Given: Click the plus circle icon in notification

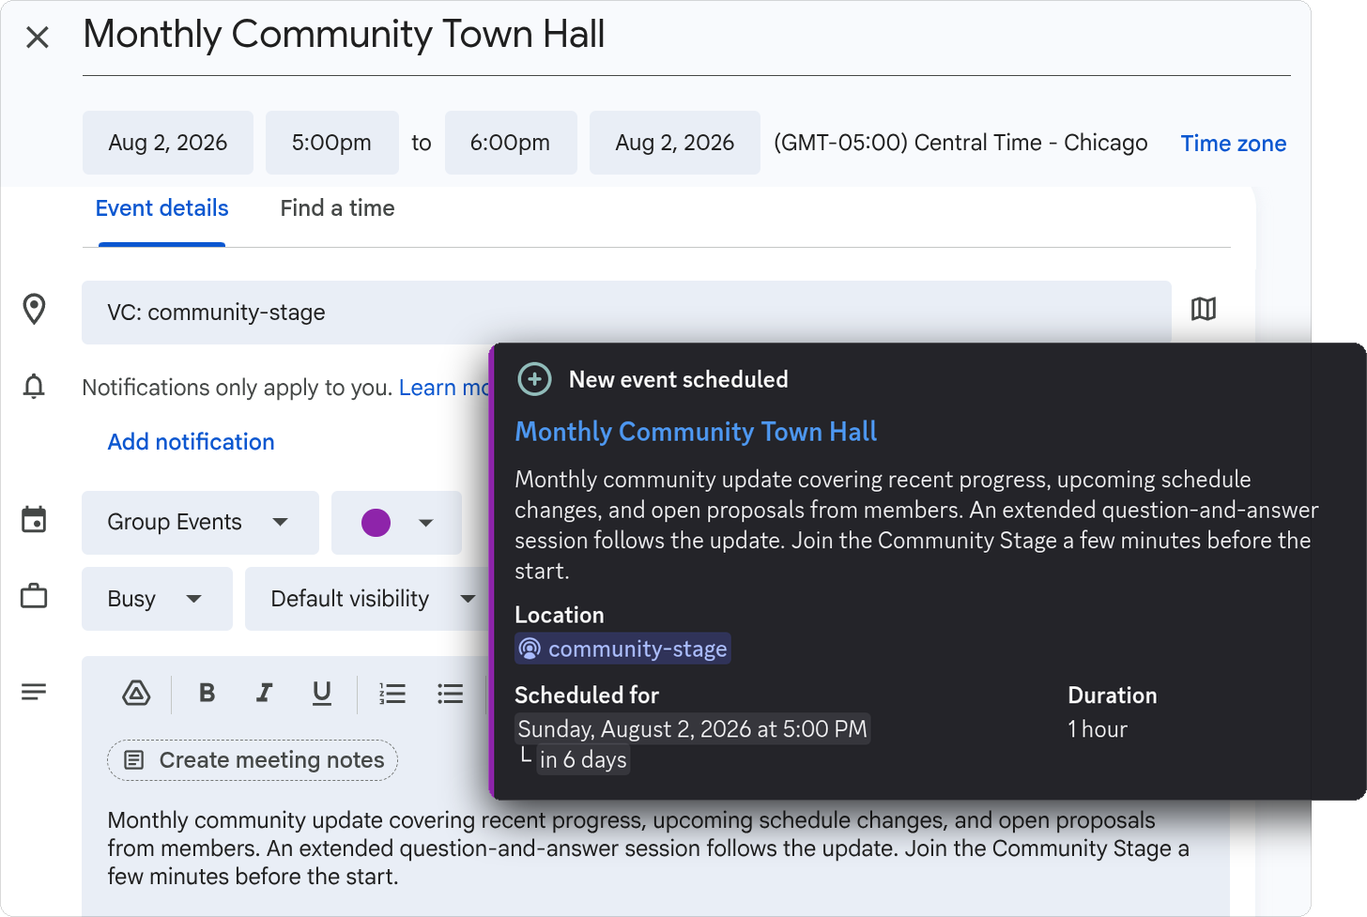Looking at the screenshot, I should tap(535, 379).
